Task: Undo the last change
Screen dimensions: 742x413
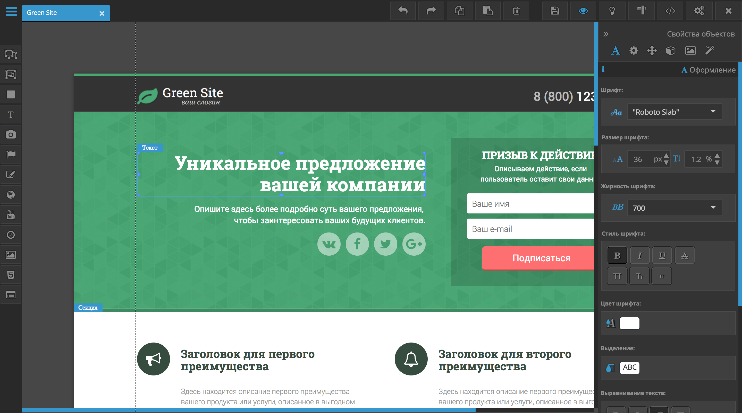Action: pyautogui.click(x=402, y=11)
